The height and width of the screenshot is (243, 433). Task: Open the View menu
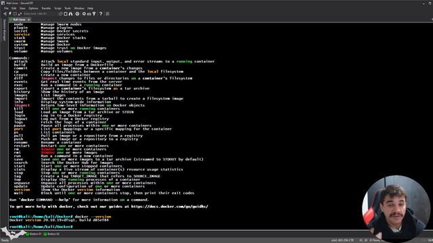pyautogui.click(x=22, y=8)
